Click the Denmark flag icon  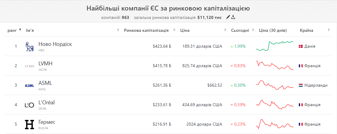tap(301, 46)
